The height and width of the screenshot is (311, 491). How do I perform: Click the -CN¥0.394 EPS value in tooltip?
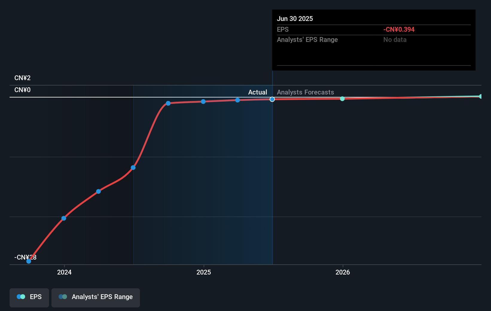click(x=399, y=30)
